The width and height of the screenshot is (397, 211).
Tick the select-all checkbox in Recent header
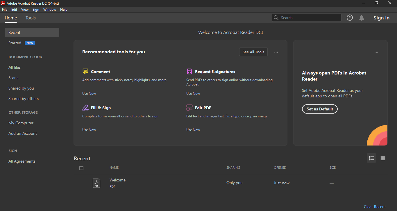[x=81, y=168]
